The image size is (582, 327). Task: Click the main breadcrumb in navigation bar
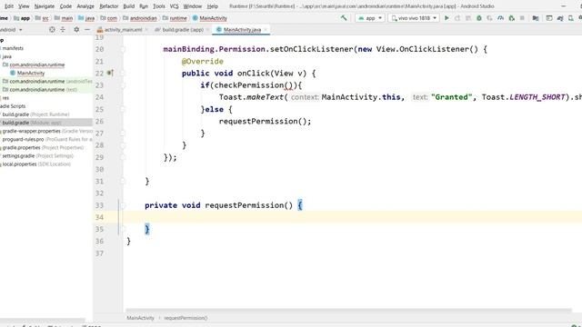64,18
